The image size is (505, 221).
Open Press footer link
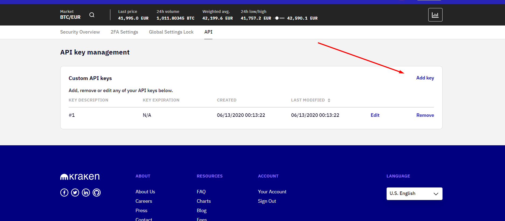(141, 211)
